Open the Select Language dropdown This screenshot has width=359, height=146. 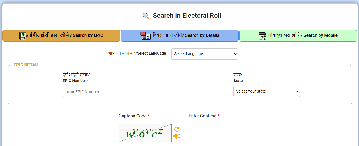coord(205,54)
